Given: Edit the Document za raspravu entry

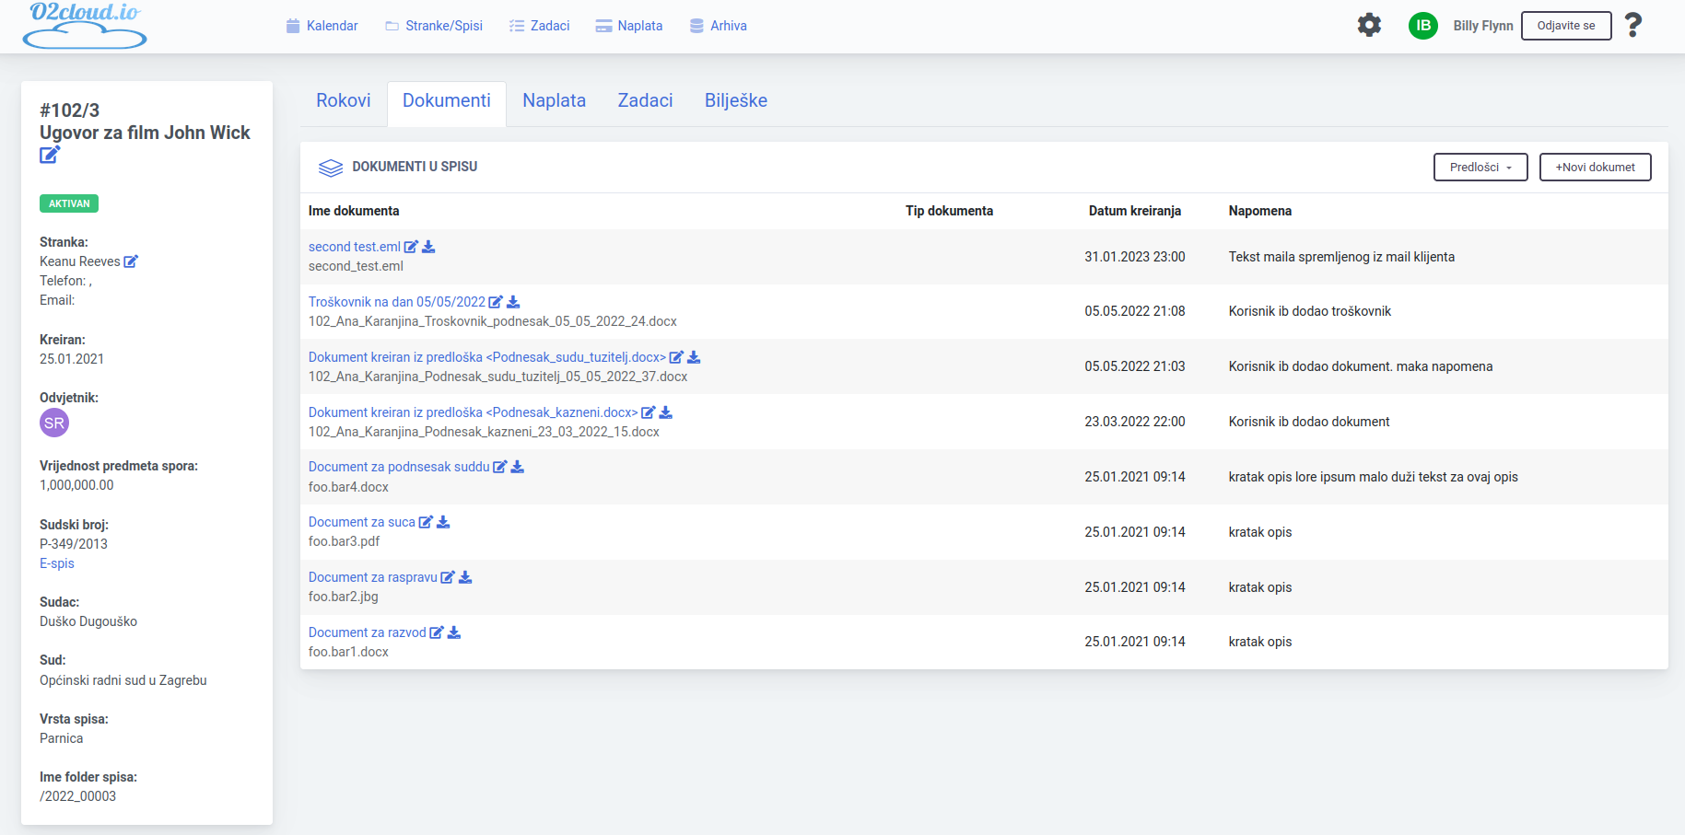Looking at the screenshot, I should point(448,577).
